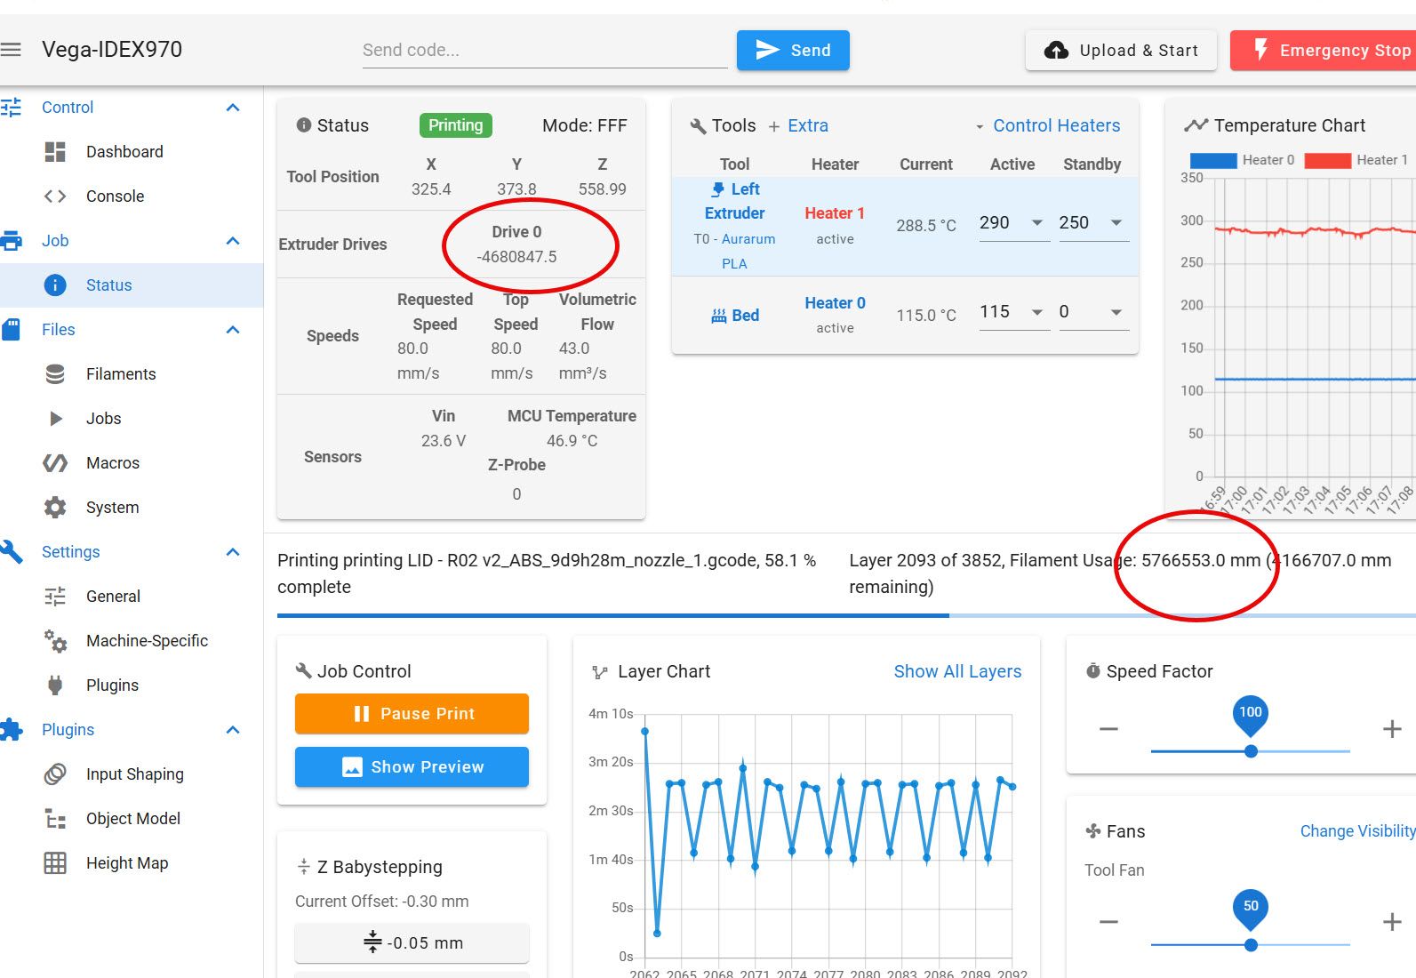The image size is (1416, 978).
Task: Open Heater 1 active temperature dropdown
Action: tap(1036, 223)
